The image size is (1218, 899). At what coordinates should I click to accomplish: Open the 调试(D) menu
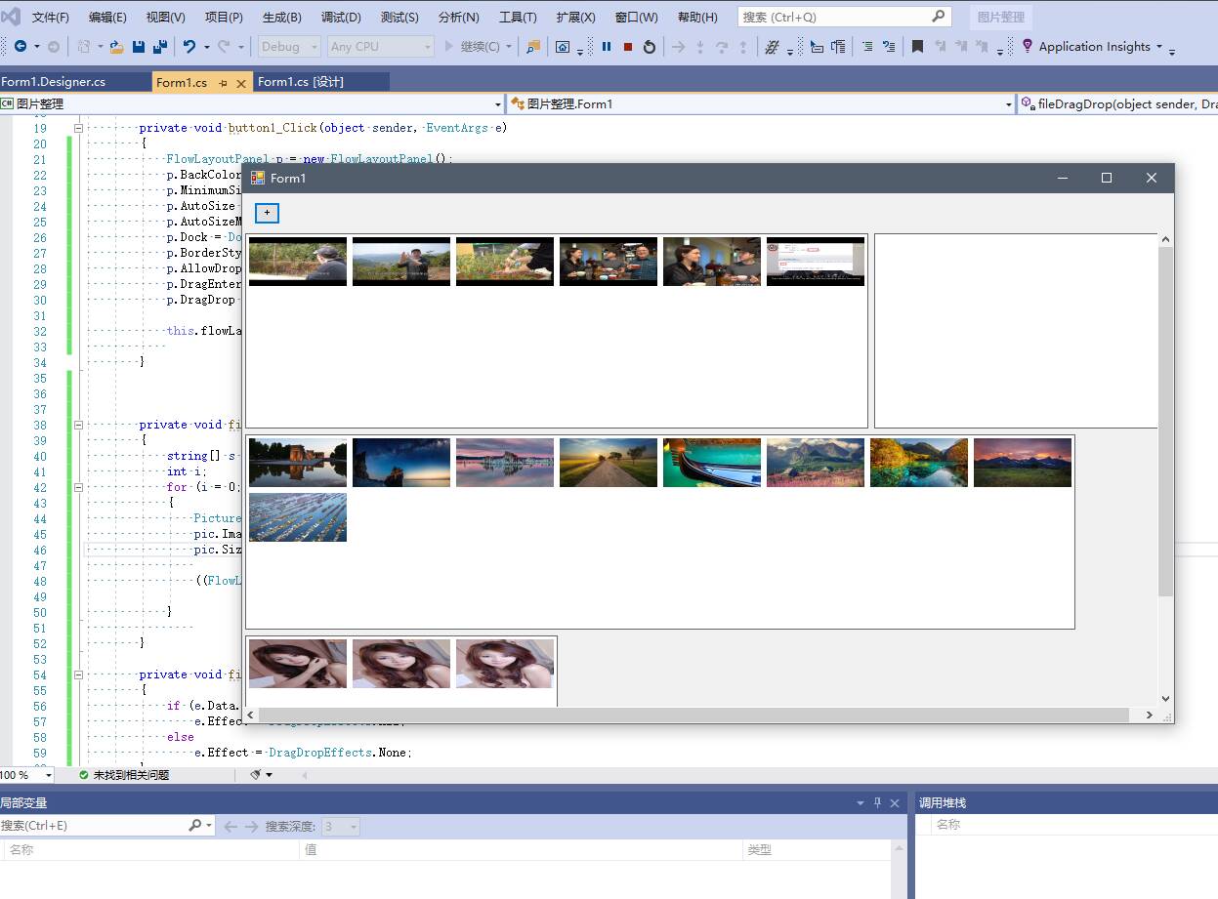click(x=341, y=17)
